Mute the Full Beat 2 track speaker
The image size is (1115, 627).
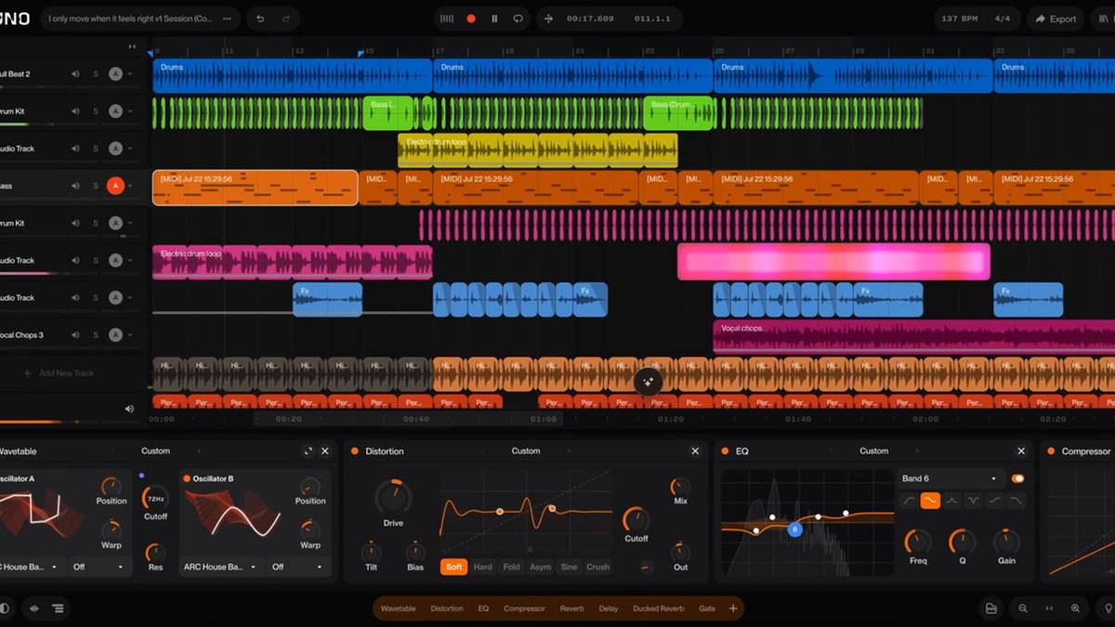point(76,73)
